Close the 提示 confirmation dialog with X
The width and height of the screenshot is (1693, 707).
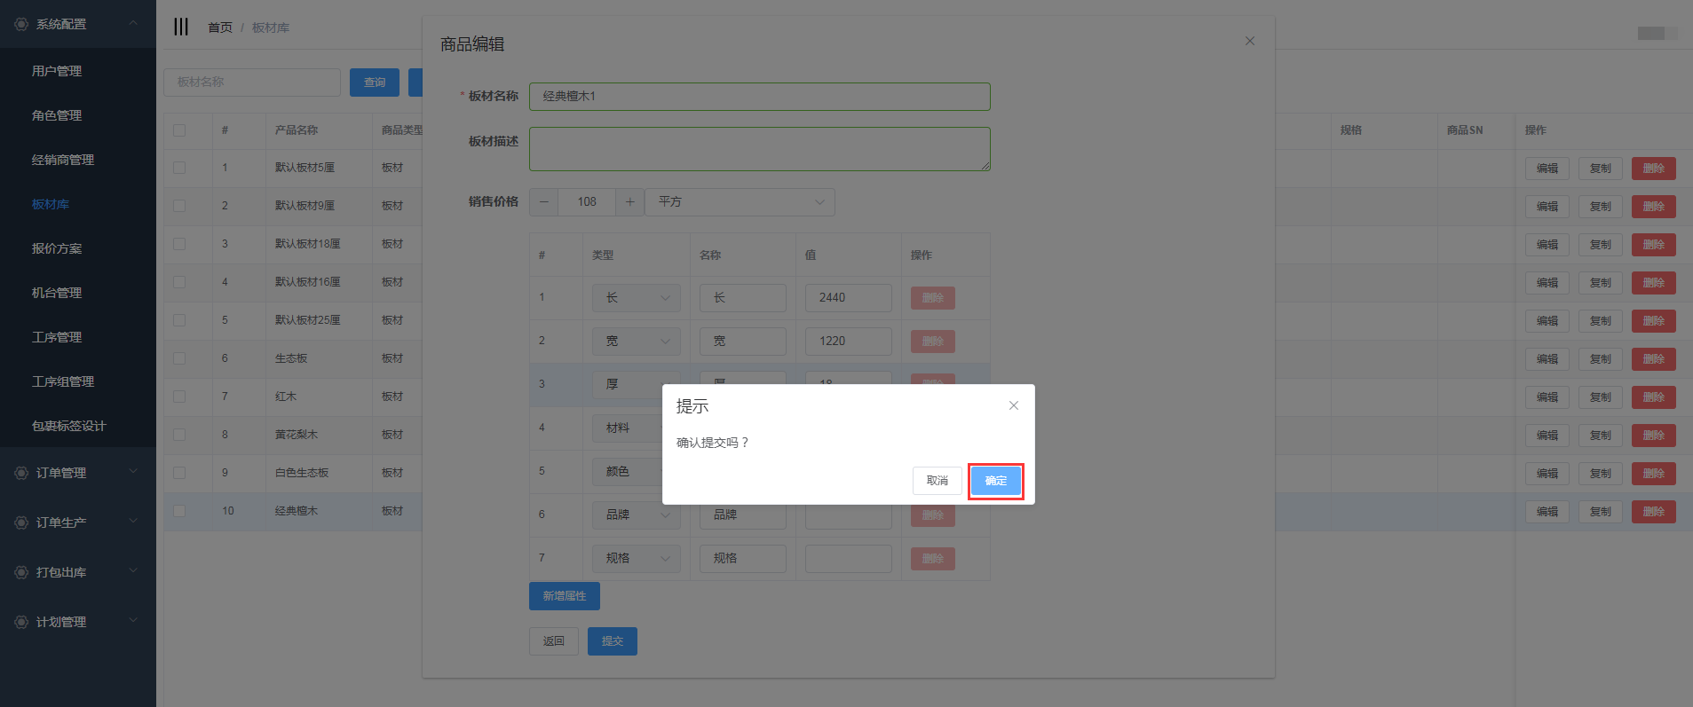[x=1013, y=405]
